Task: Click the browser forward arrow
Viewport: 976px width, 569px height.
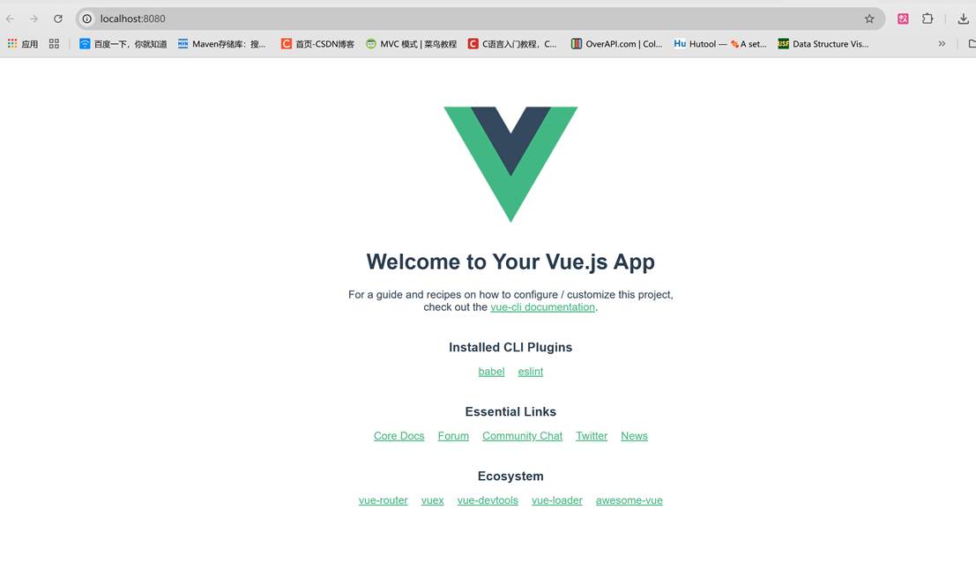Action: click(34, 18)
